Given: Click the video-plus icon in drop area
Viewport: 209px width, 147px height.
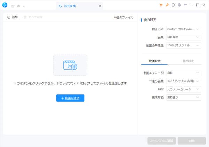Looking at the screenshot, I should tap(70, 65).
